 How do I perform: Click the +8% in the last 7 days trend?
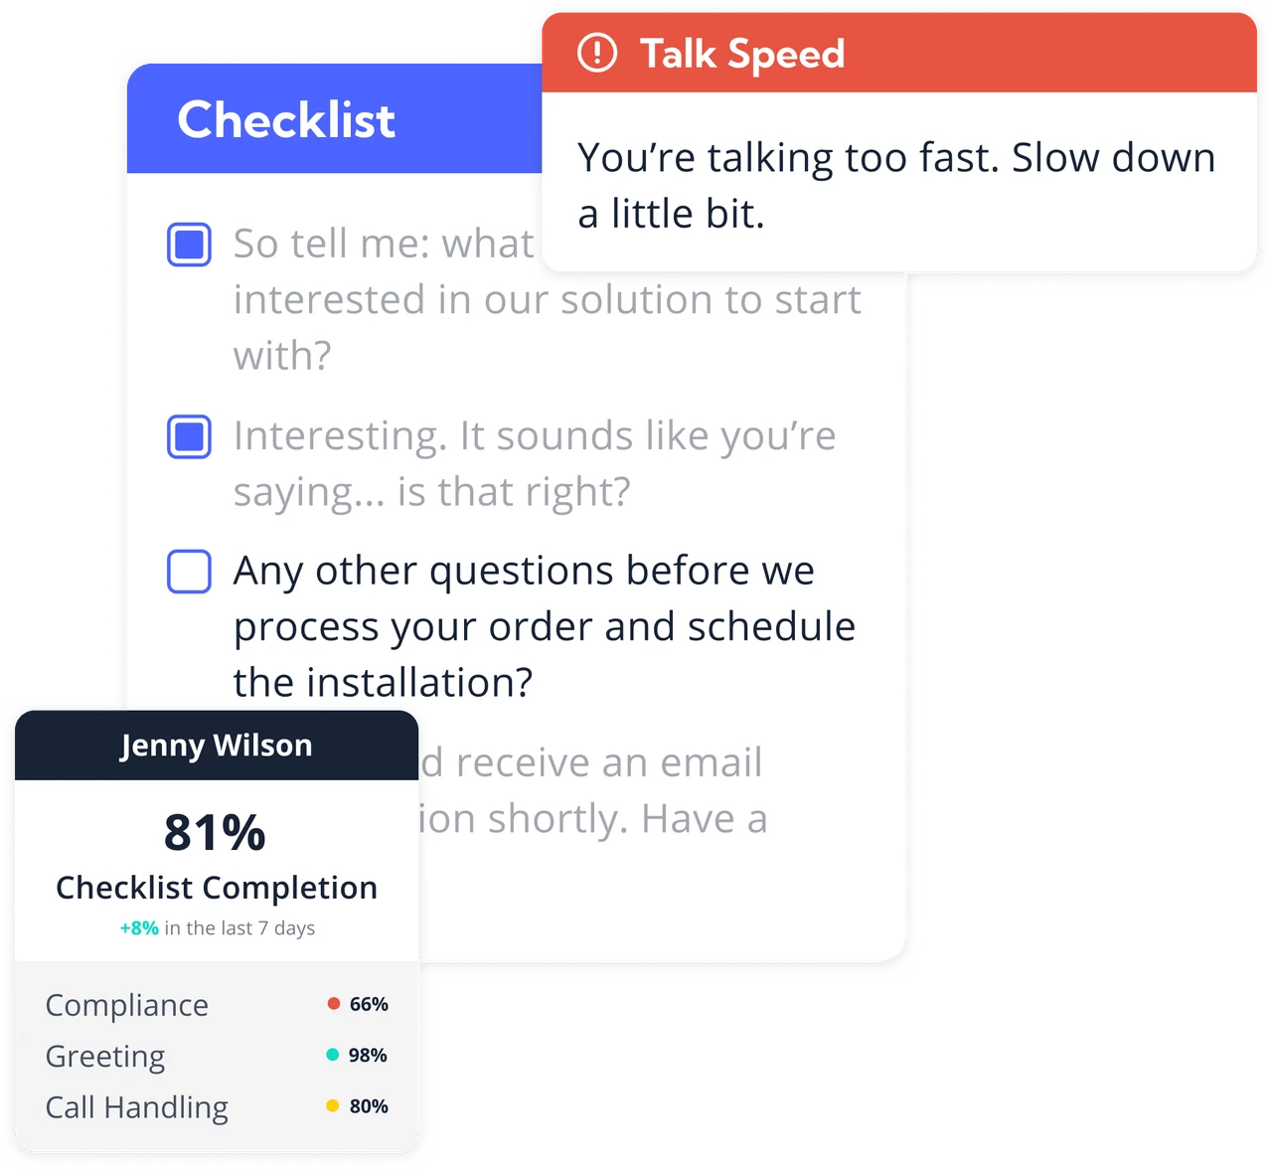click(x=218, y=927)
